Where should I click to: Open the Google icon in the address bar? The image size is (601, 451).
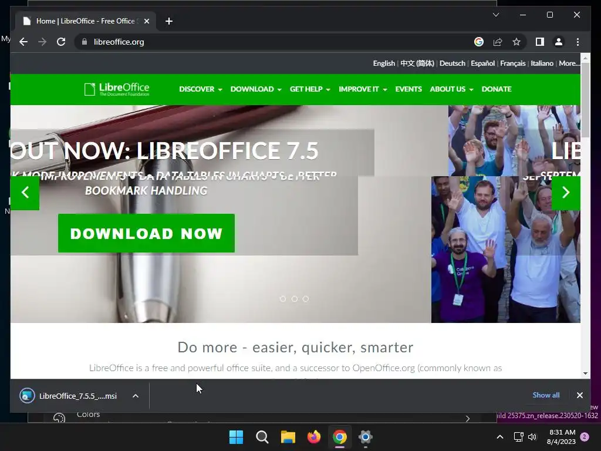click(x=479, y=42)
